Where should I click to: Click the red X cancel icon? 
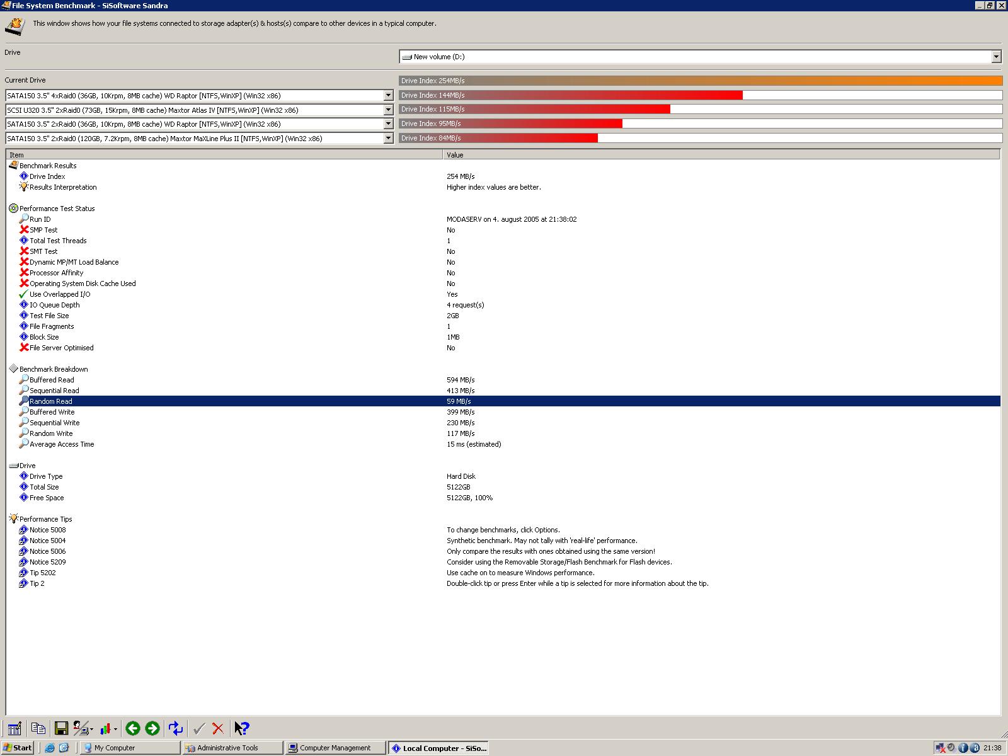pos(218,728)
